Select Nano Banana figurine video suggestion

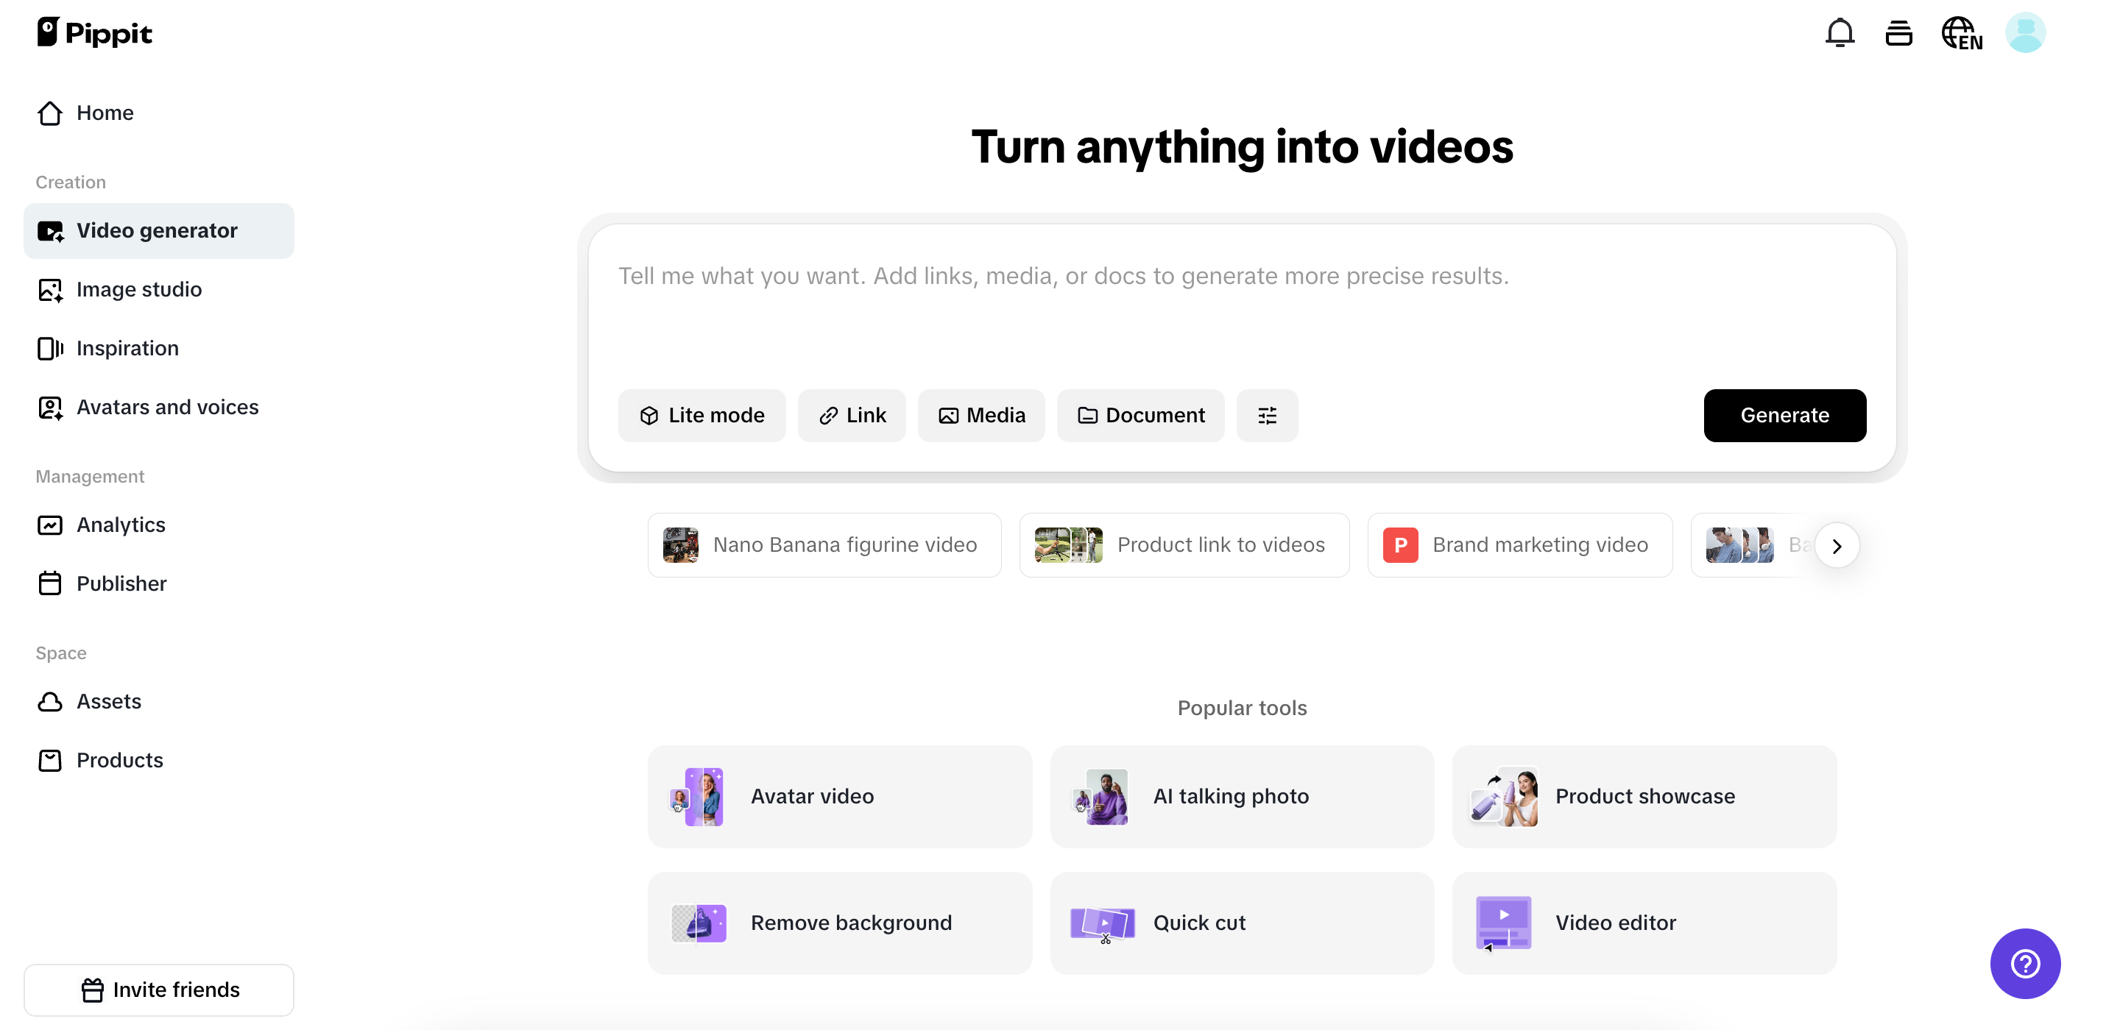click(824, 544)
